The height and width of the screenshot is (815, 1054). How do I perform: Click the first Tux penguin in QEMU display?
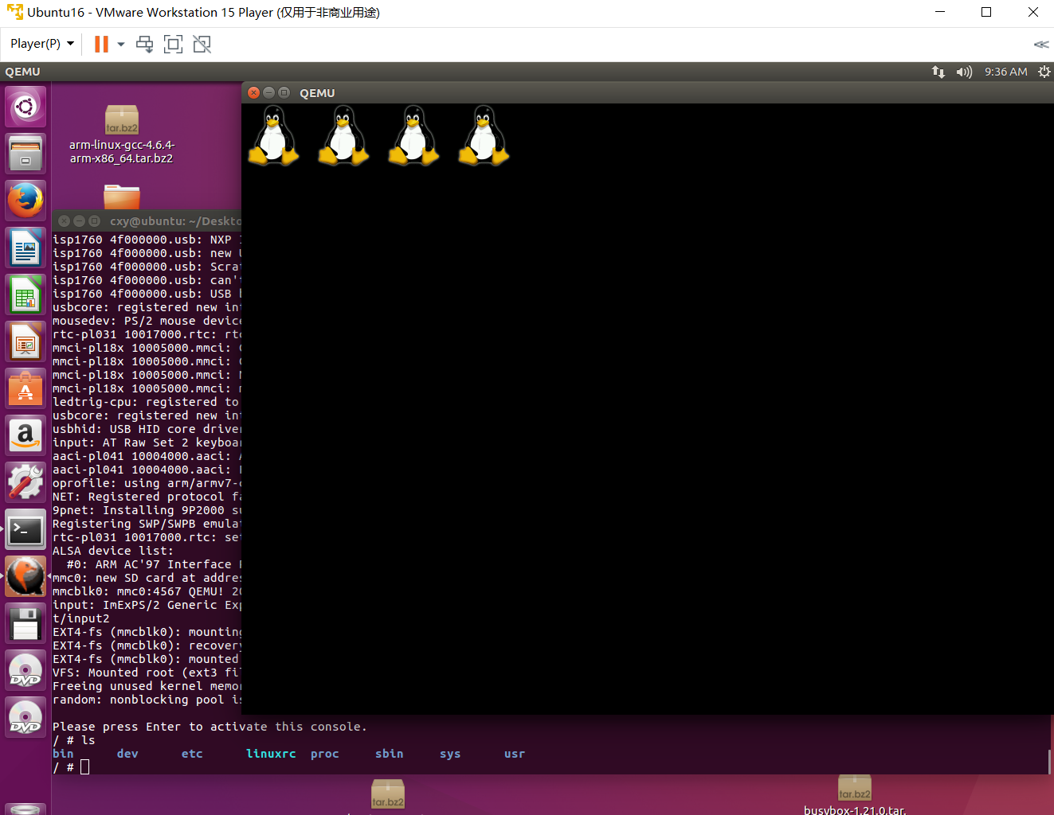(273, 135)
